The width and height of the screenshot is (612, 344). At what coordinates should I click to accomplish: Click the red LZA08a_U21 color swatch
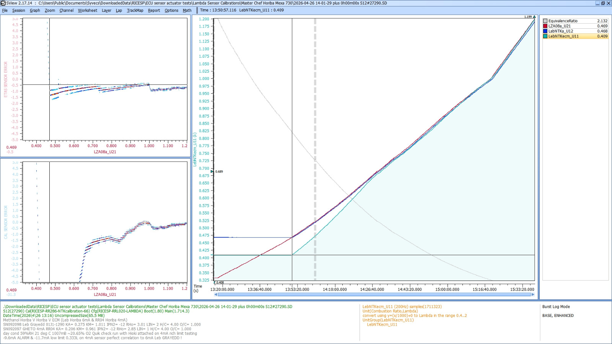coord(545,26)
